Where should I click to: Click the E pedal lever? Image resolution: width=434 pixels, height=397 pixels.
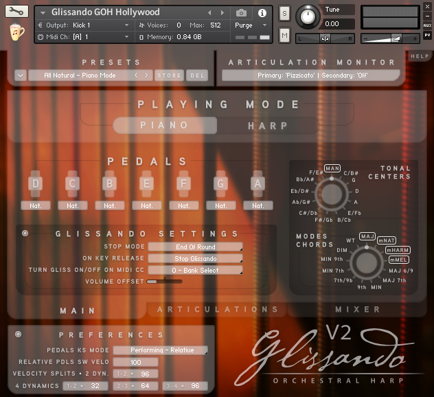coord(147,183)
